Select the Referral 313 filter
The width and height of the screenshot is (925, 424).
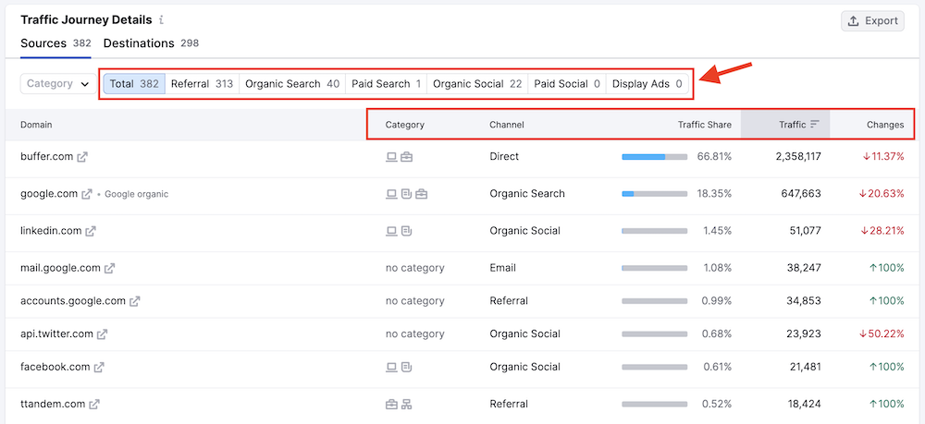(x=202, y=84)
